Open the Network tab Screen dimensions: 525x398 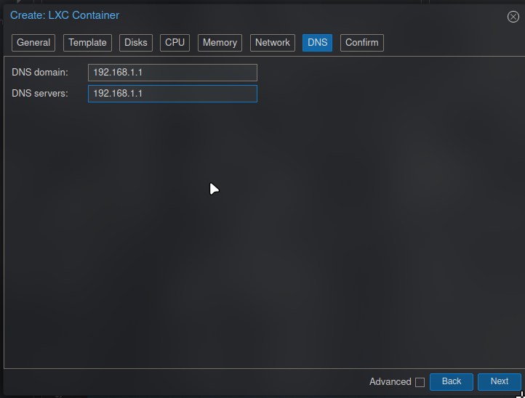(273, 43)
